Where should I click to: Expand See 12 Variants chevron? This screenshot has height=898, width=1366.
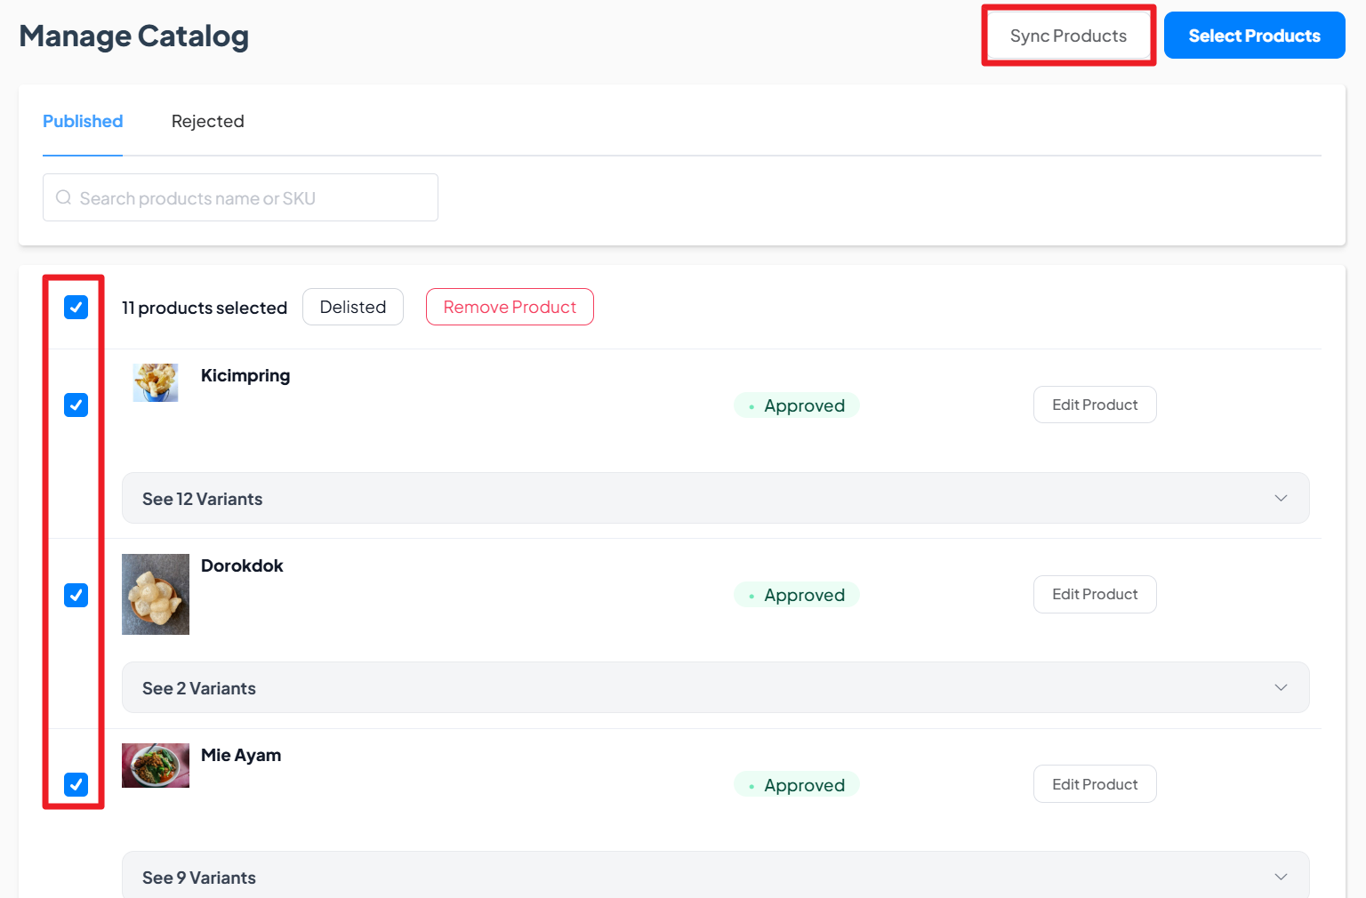point(1281,498)
